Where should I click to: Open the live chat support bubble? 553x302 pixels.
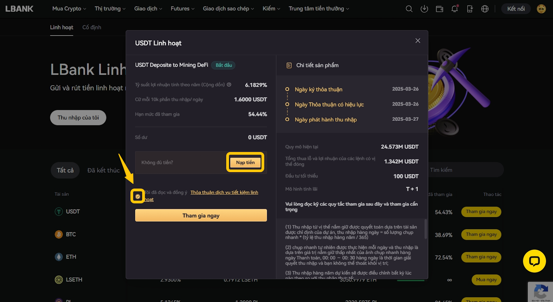pos(534,261)
